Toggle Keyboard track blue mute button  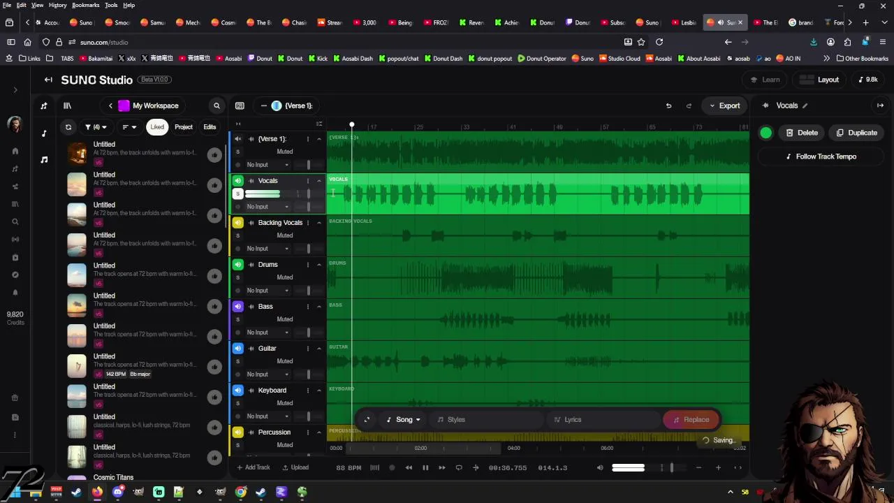(237, 391)
